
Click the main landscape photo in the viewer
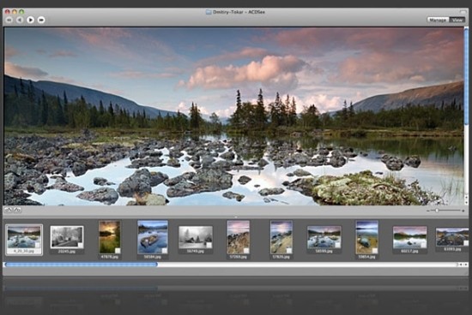click(233, 116)
